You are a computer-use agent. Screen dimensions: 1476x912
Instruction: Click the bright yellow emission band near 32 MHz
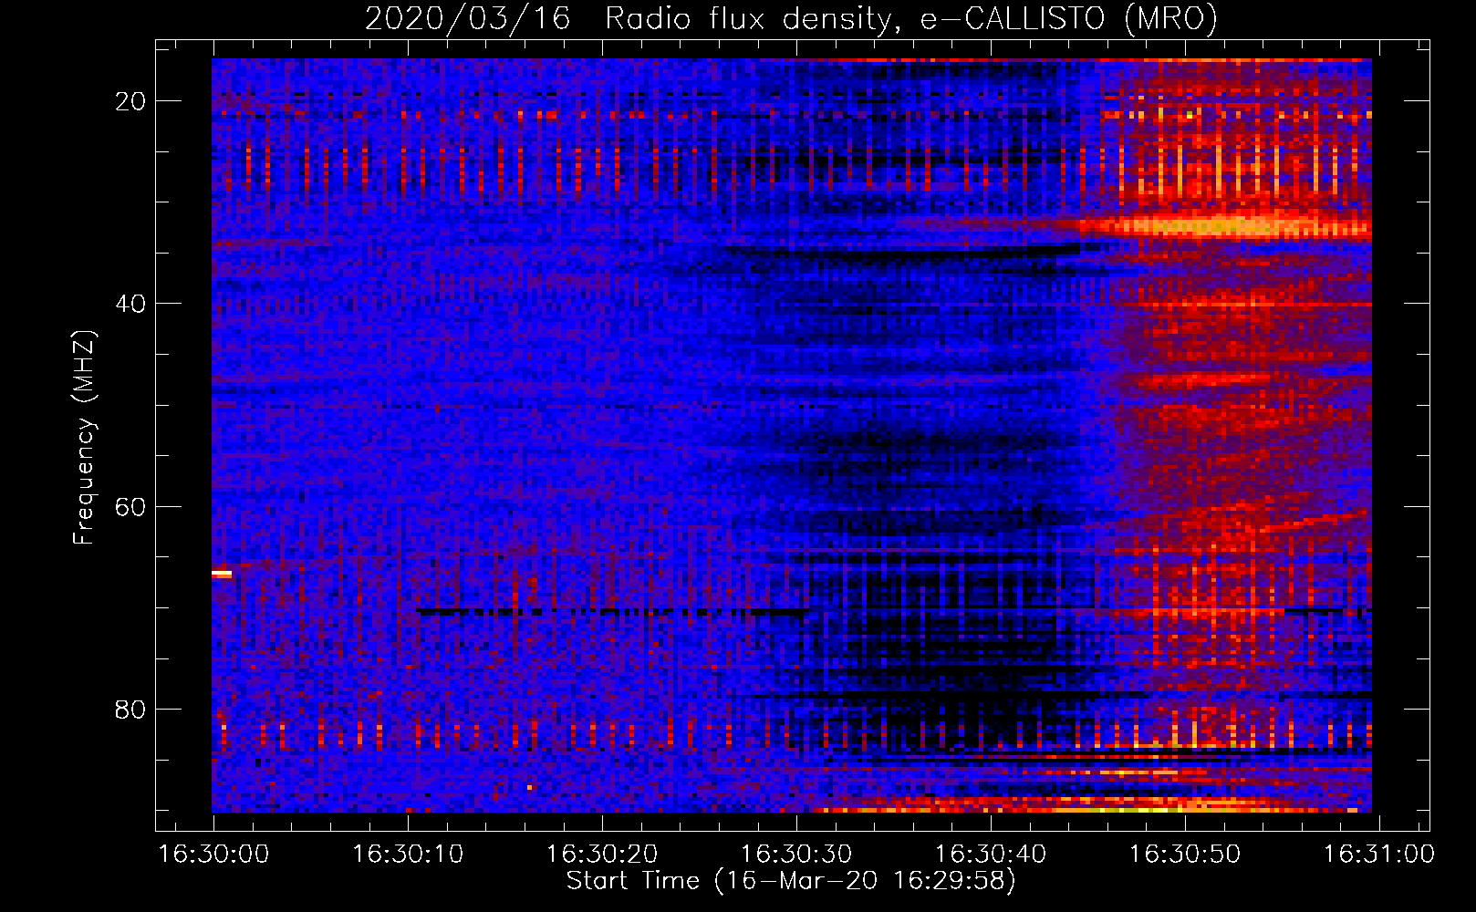point(1225,225)
